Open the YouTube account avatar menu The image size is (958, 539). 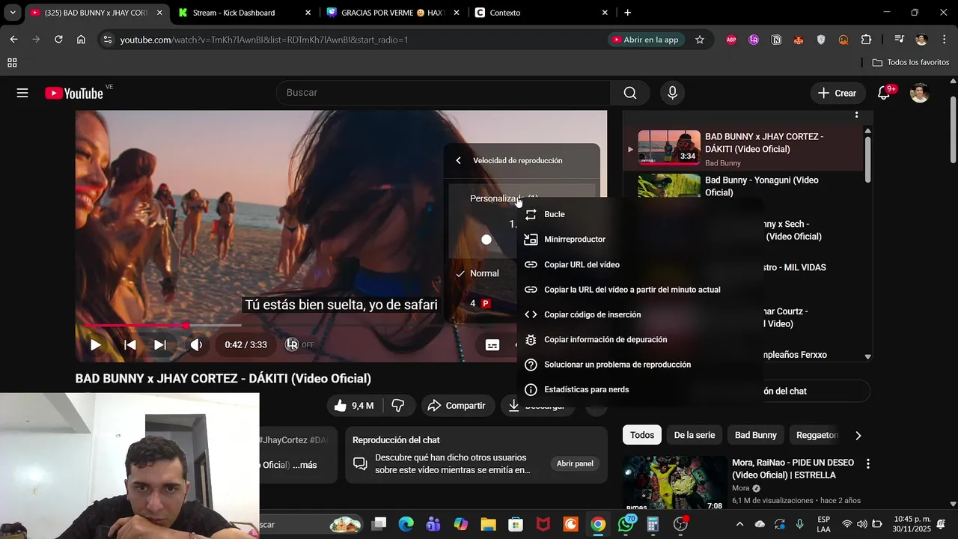pos(920,93)
